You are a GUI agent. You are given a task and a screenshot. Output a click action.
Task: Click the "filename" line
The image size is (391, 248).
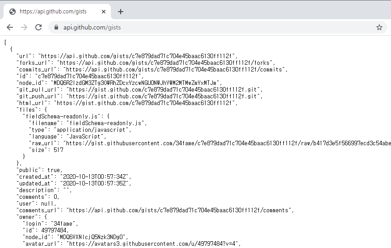[88, 123]
